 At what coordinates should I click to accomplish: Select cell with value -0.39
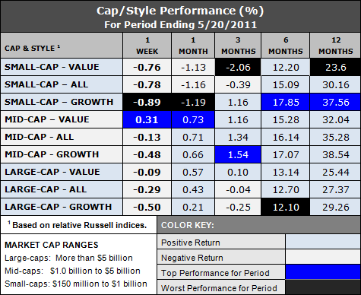click(238, 84)
